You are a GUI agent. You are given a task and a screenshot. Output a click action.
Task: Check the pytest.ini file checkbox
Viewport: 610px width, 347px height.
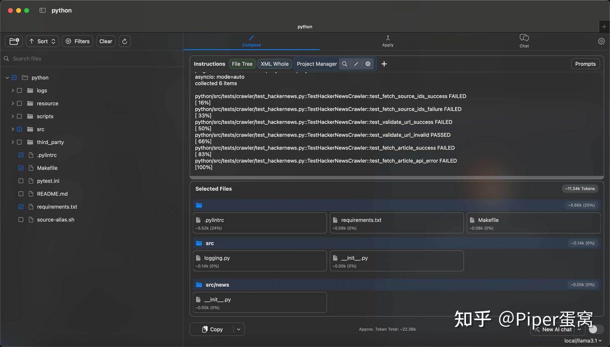(x=20, y=180)
